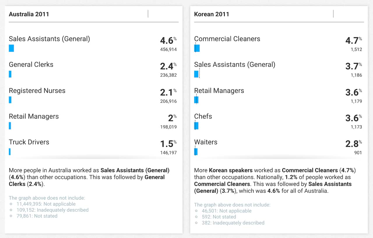
Task: Select the Sales Assistants bar in Australia chart
Action: point(11,48)
